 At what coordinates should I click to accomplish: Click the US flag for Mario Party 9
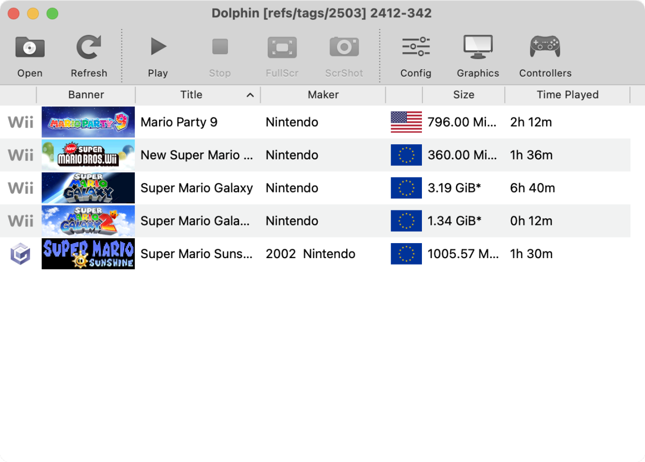[x=406, y=122]
